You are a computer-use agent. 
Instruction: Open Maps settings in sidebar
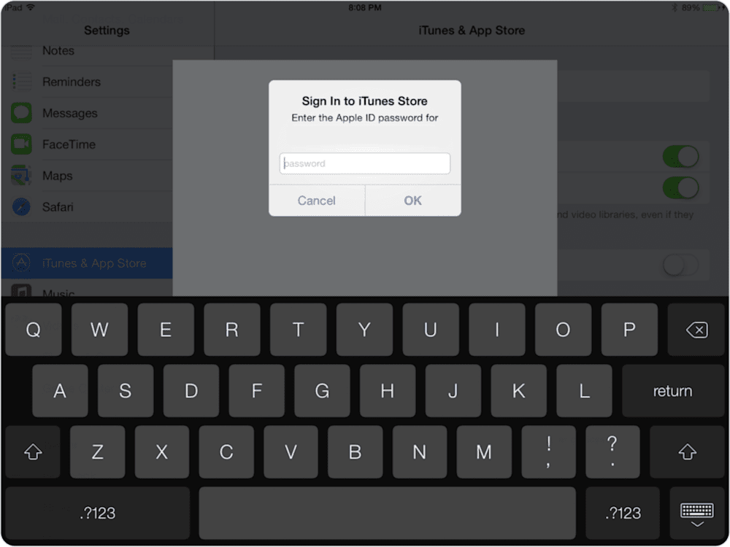coord(87,175)
